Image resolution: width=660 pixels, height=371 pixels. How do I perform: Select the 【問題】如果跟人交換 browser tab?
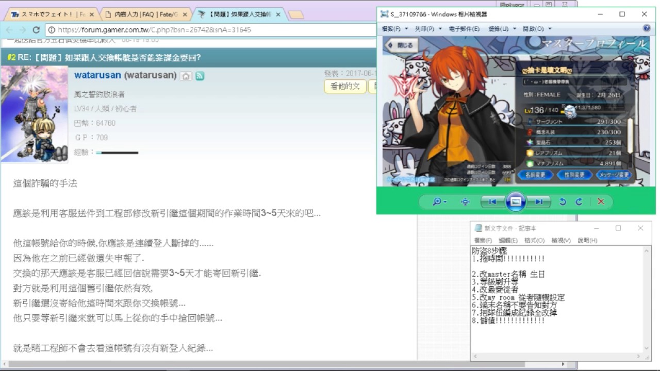click(x=238, y=14)
